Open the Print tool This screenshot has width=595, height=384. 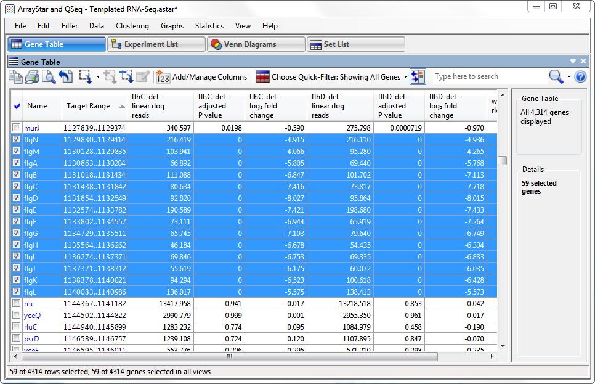[x=31, y=77]
